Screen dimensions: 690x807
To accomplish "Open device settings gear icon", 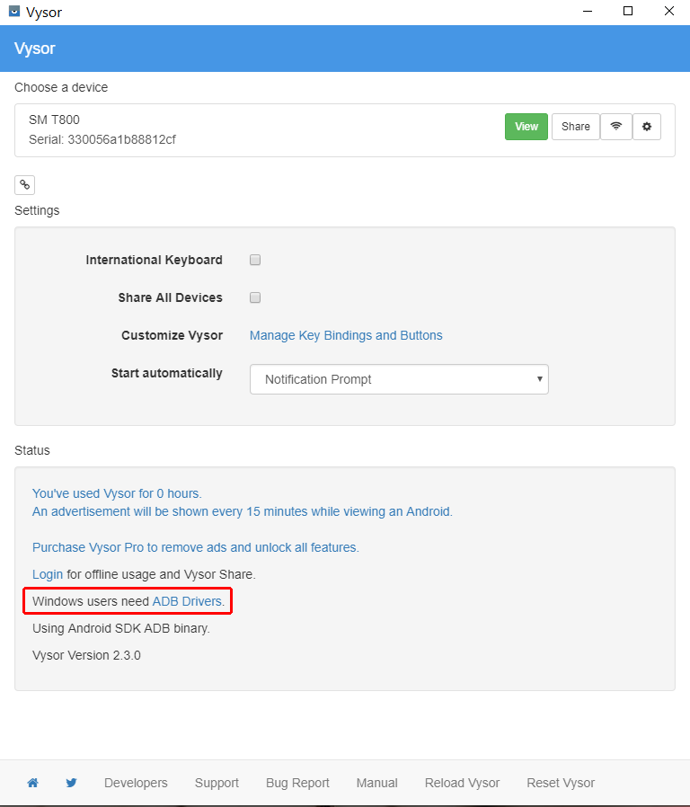I will 647,127.
